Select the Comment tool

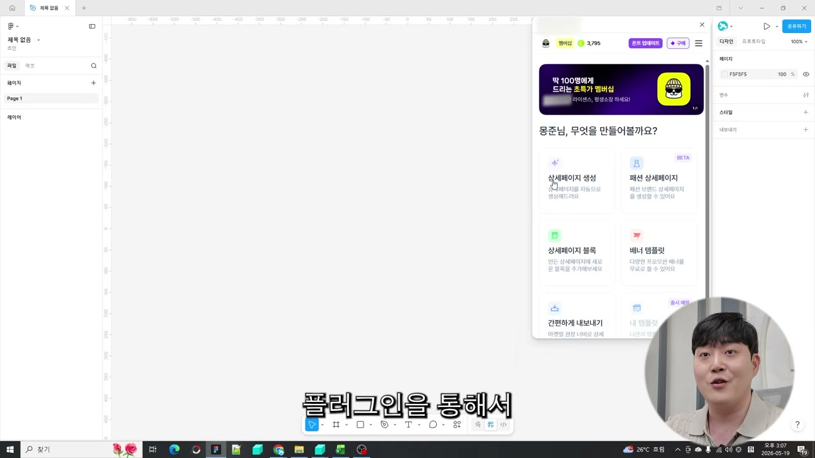pyautogui.click(x=433, y=425)
